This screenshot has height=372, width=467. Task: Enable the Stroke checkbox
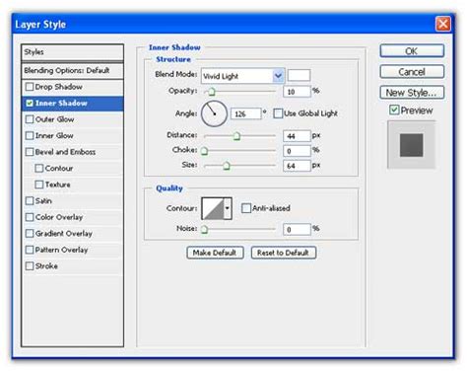(30, 266)
